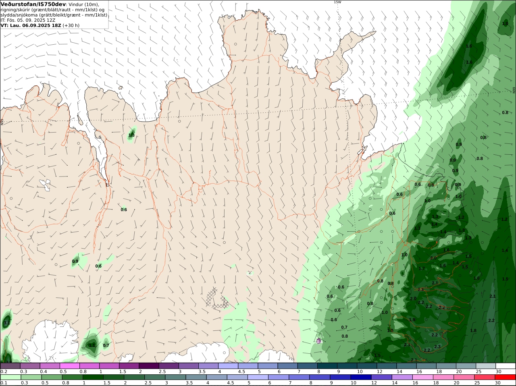Click the hatched glacier marking in the central highlands
The image size is (516, 386).
point(217,299)
